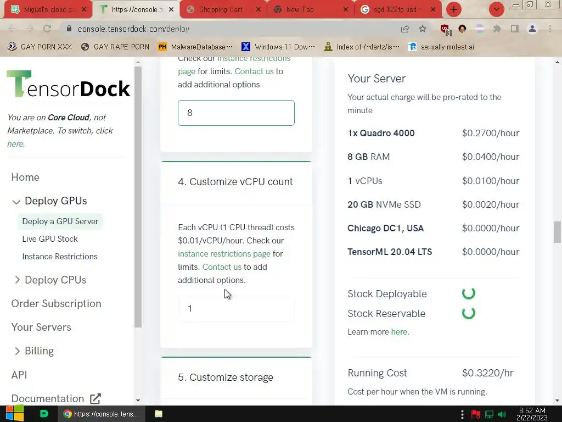Open the share page icon in address bar
The width and height of the screenshot is (562, 422).
coord(405,29)
